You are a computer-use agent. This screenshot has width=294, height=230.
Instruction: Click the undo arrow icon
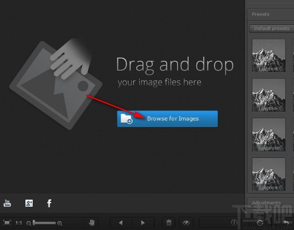286,223
